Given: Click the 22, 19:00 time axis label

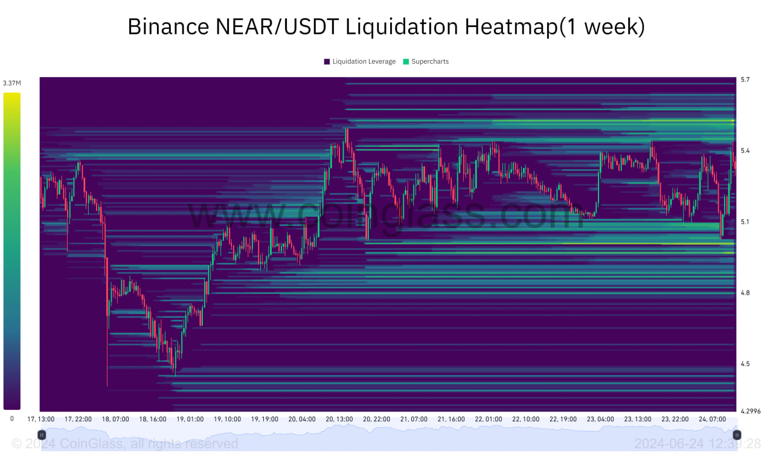Looking at the screenshot, I should click(563, 419).
